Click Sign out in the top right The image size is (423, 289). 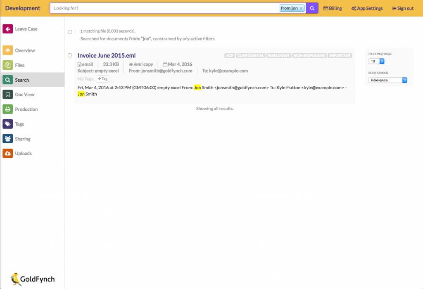click(x=402, y=8)
